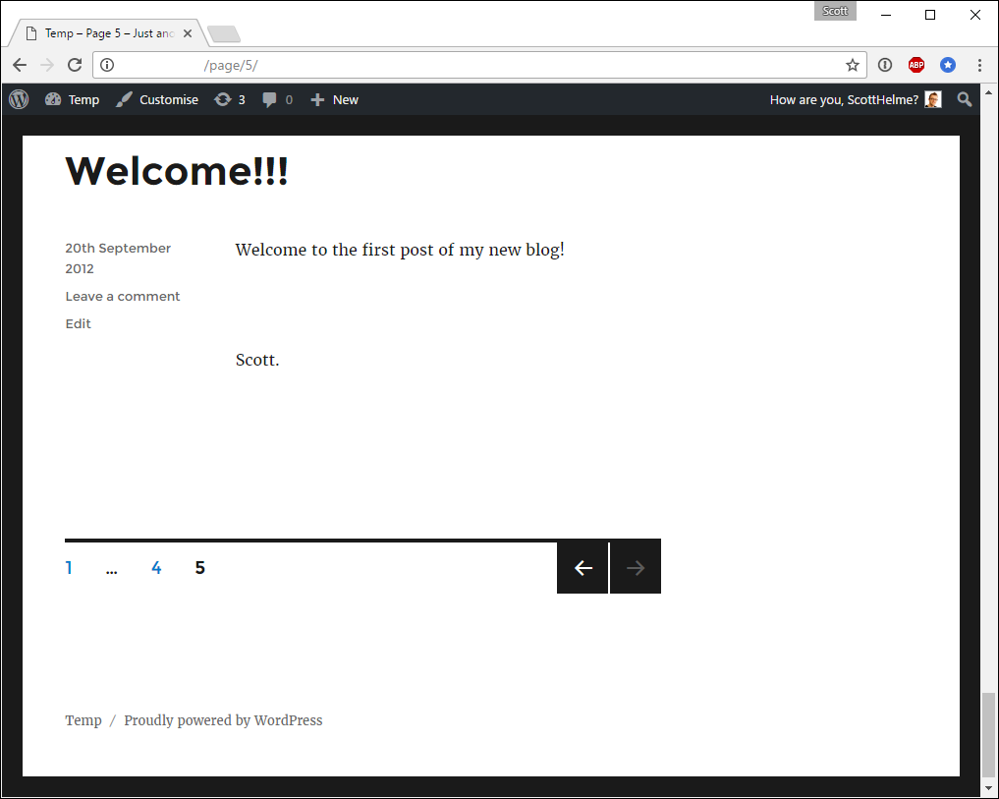Image resolution: width=999 pixels, height=799 pixels.
Task: Open the admin bar search icon
Action: pos(964,99)
